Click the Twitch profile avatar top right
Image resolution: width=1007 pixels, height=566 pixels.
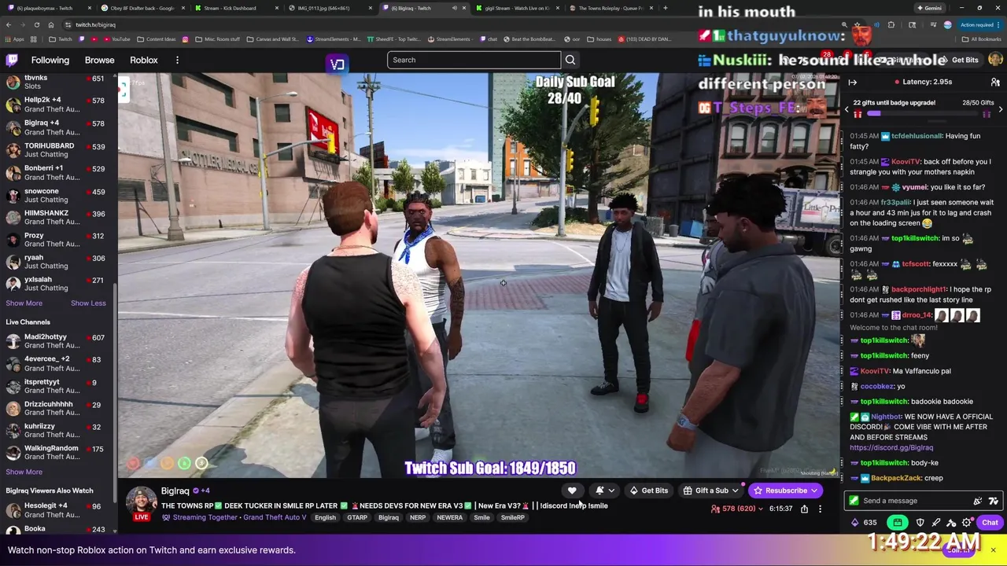(x=995, y=60)
